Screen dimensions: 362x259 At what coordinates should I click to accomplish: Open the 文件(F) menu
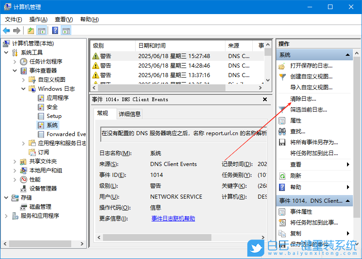(x=14, y=20)
